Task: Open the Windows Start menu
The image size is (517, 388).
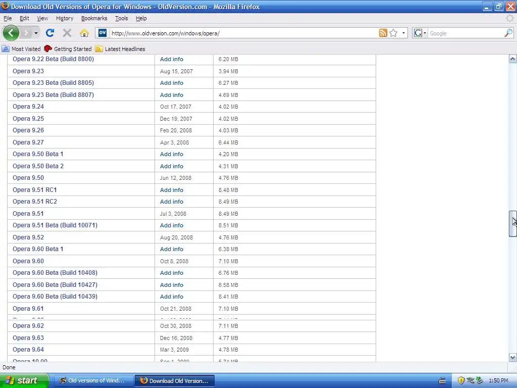Action: pos(24,381)
